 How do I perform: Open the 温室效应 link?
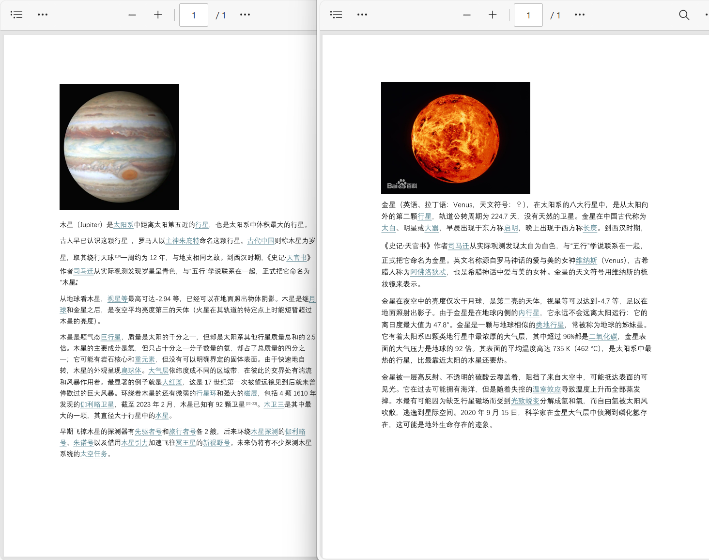pos(547,389)
